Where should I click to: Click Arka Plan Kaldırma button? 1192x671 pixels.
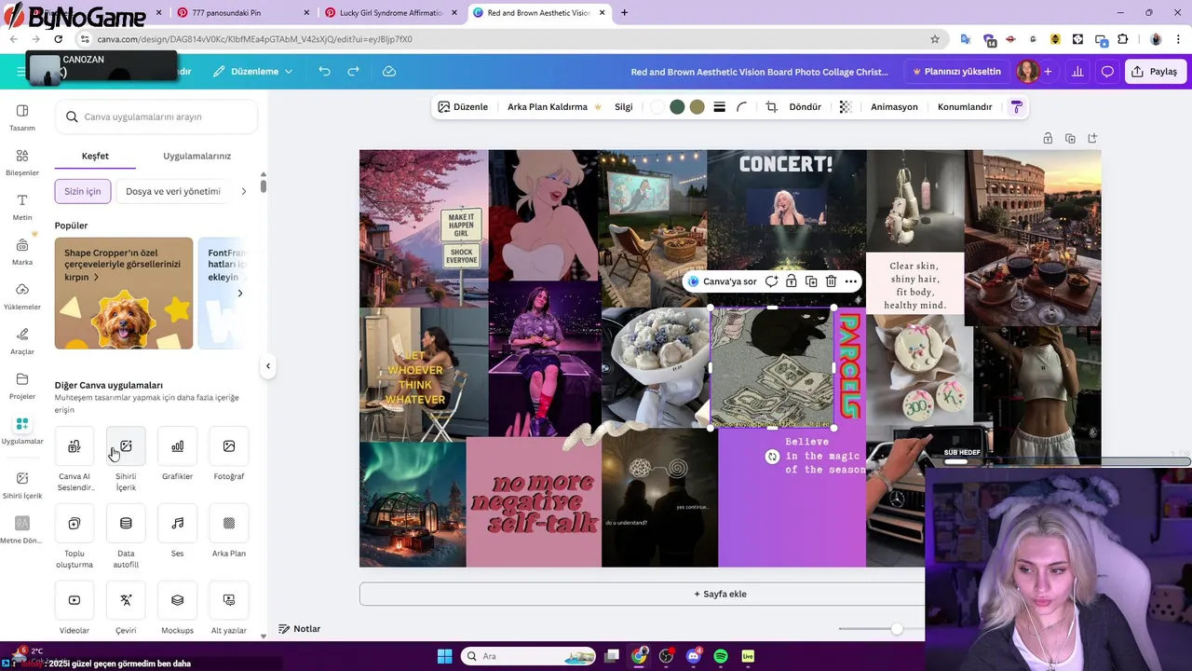tap(554, 107)
